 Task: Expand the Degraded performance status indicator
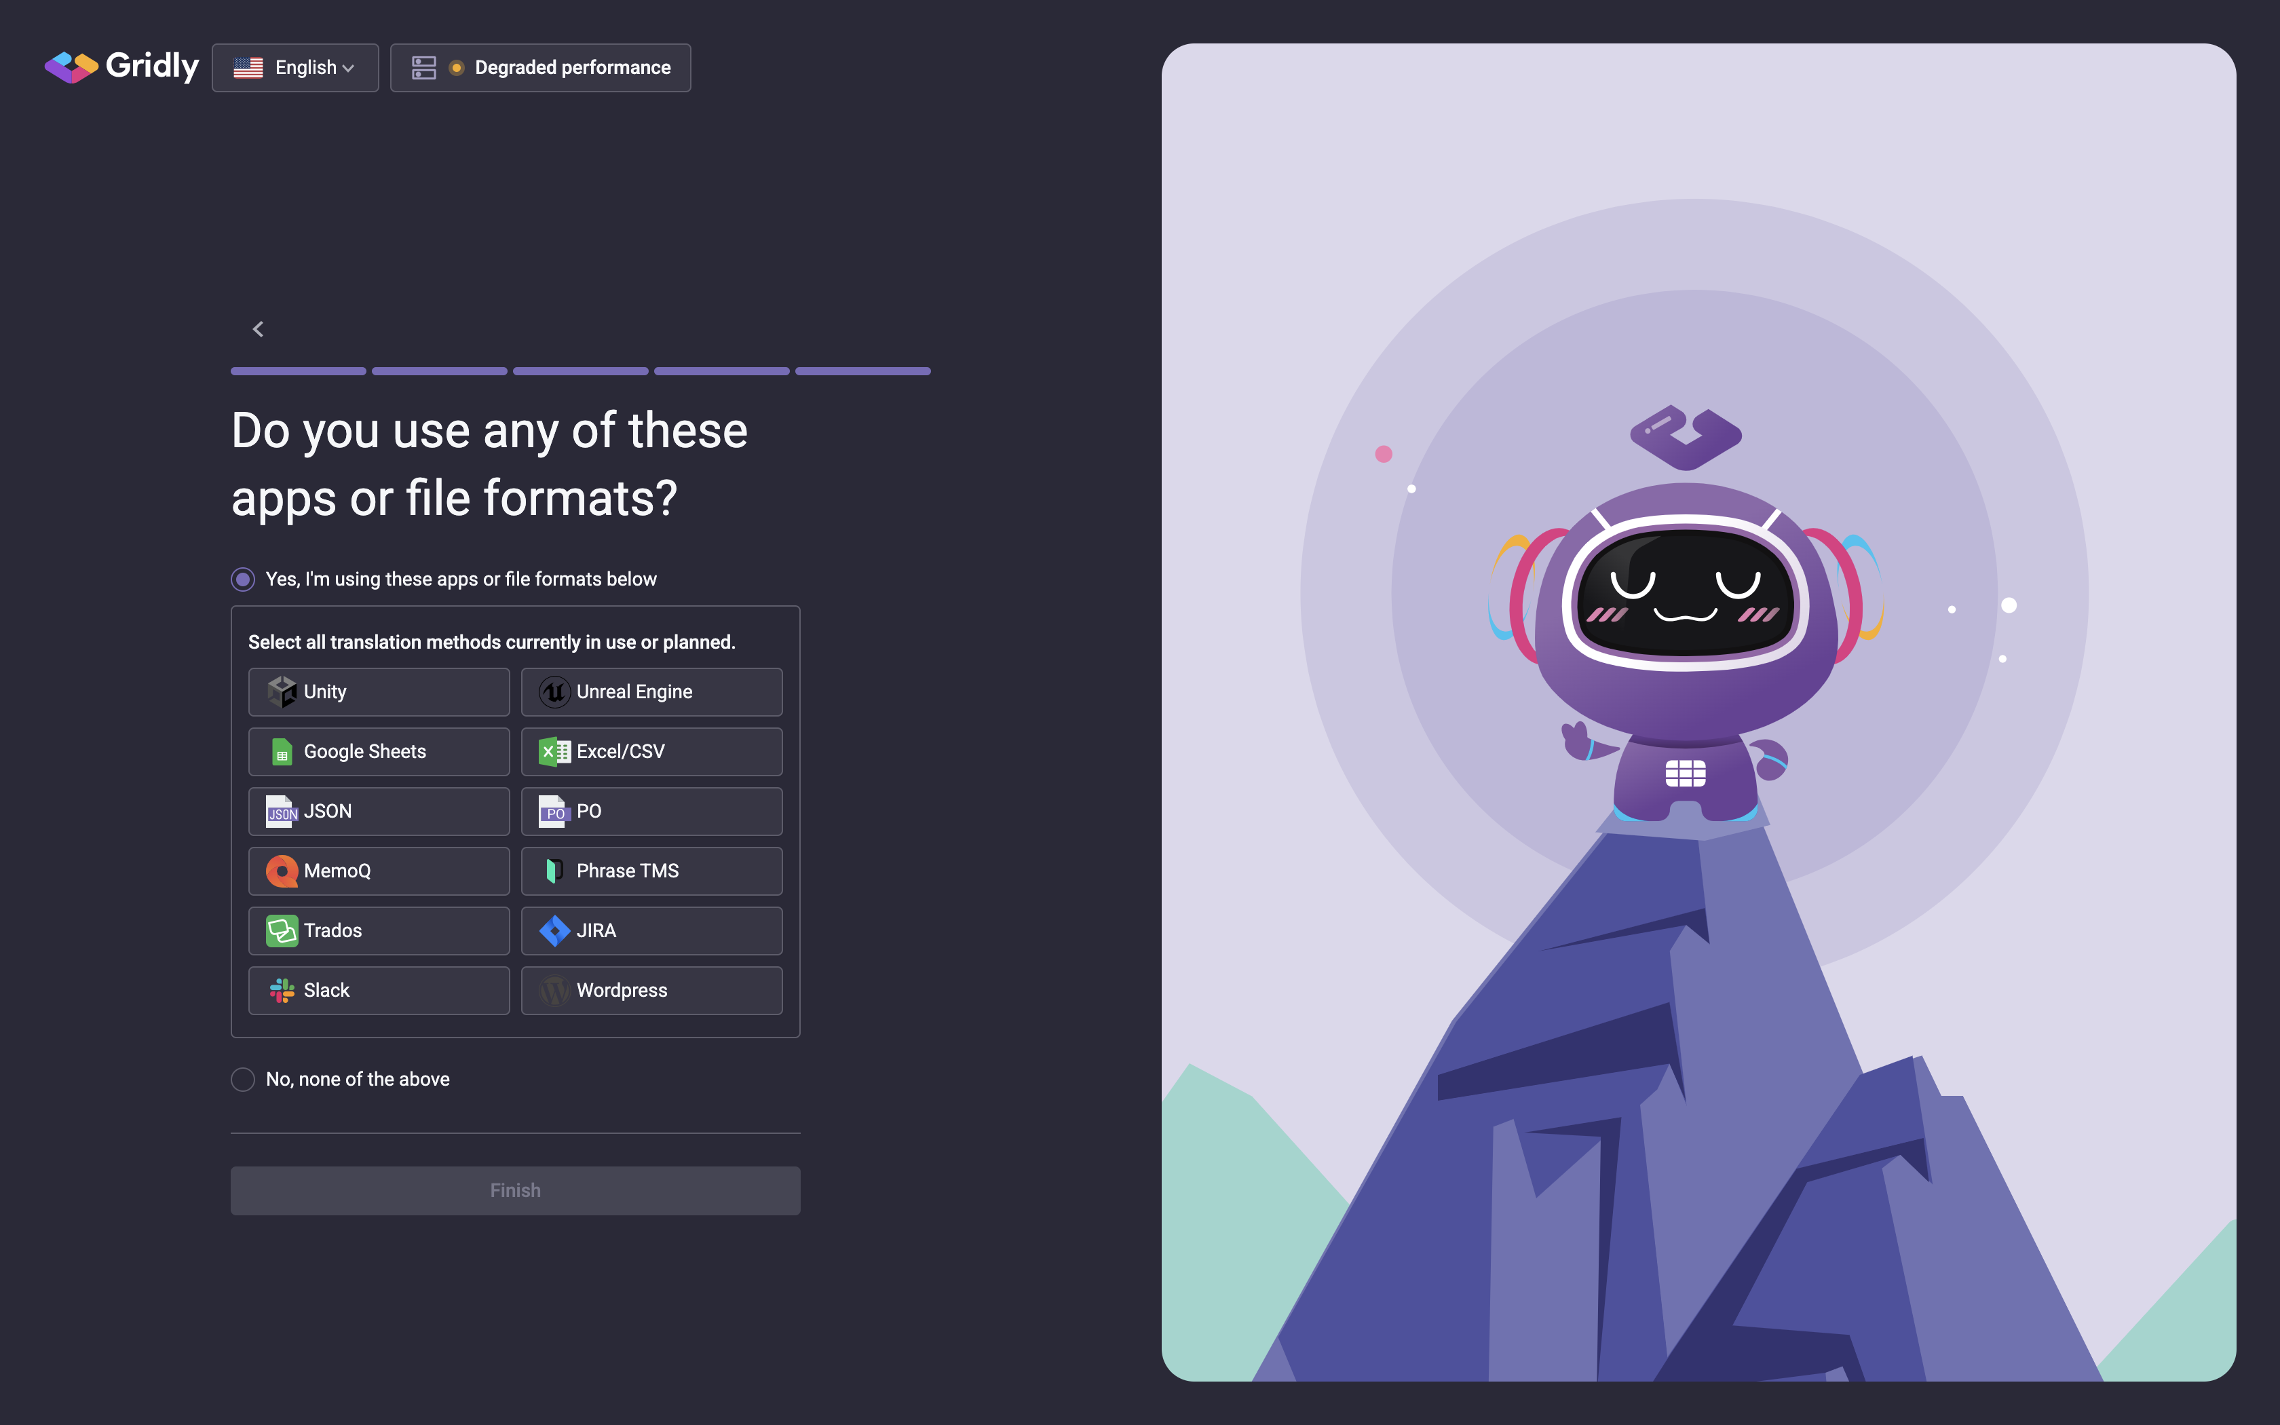pyautogui.click(x=541, y=68)
